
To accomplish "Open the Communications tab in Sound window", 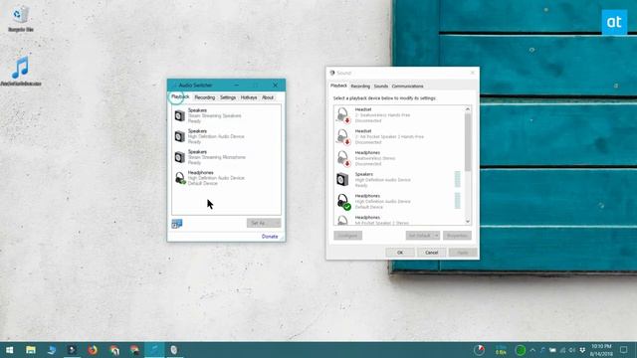I will [407, 87].
